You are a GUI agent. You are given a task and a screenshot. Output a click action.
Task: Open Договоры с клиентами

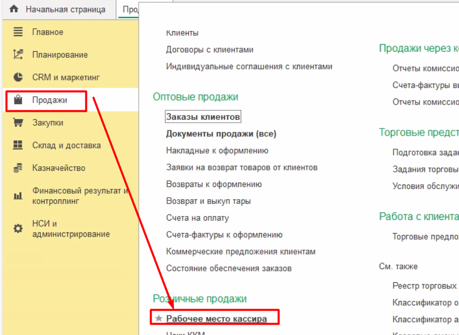(x=210, y=50)
